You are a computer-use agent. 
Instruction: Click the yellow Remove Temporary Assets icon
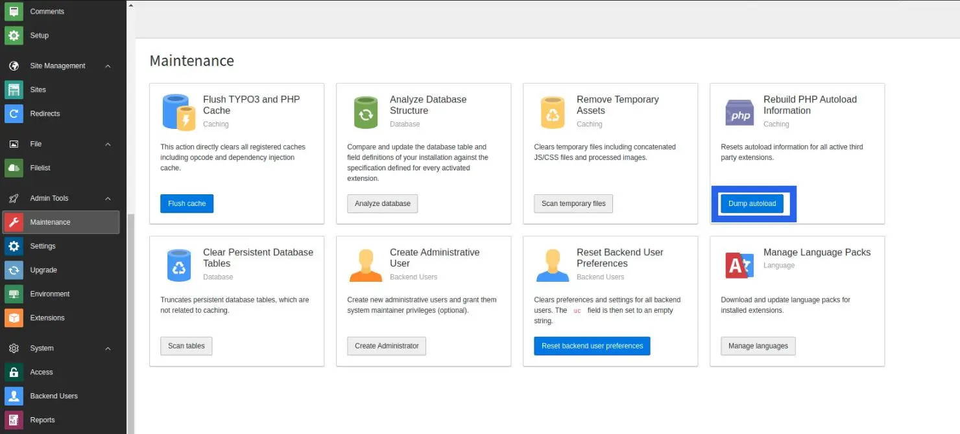[553, 112]
